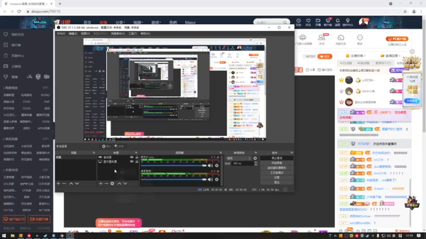426x239 pixels.
Task: Open the OBS Edit menu
Action: [73, 33]
